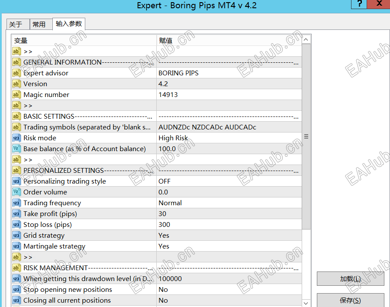
Task: Click the 变量 column header
Action: tap(84, 40)
